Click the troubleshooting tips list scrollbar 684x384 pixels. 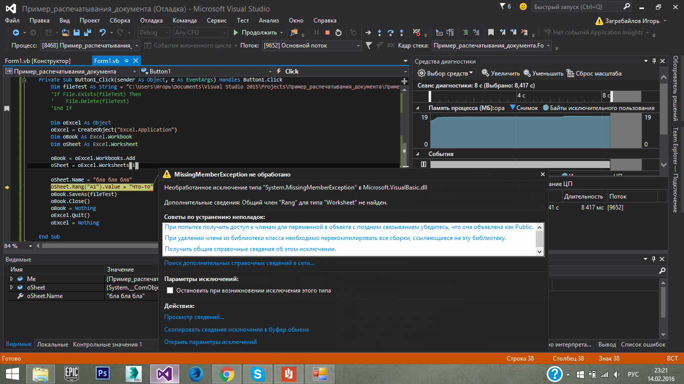540,239
